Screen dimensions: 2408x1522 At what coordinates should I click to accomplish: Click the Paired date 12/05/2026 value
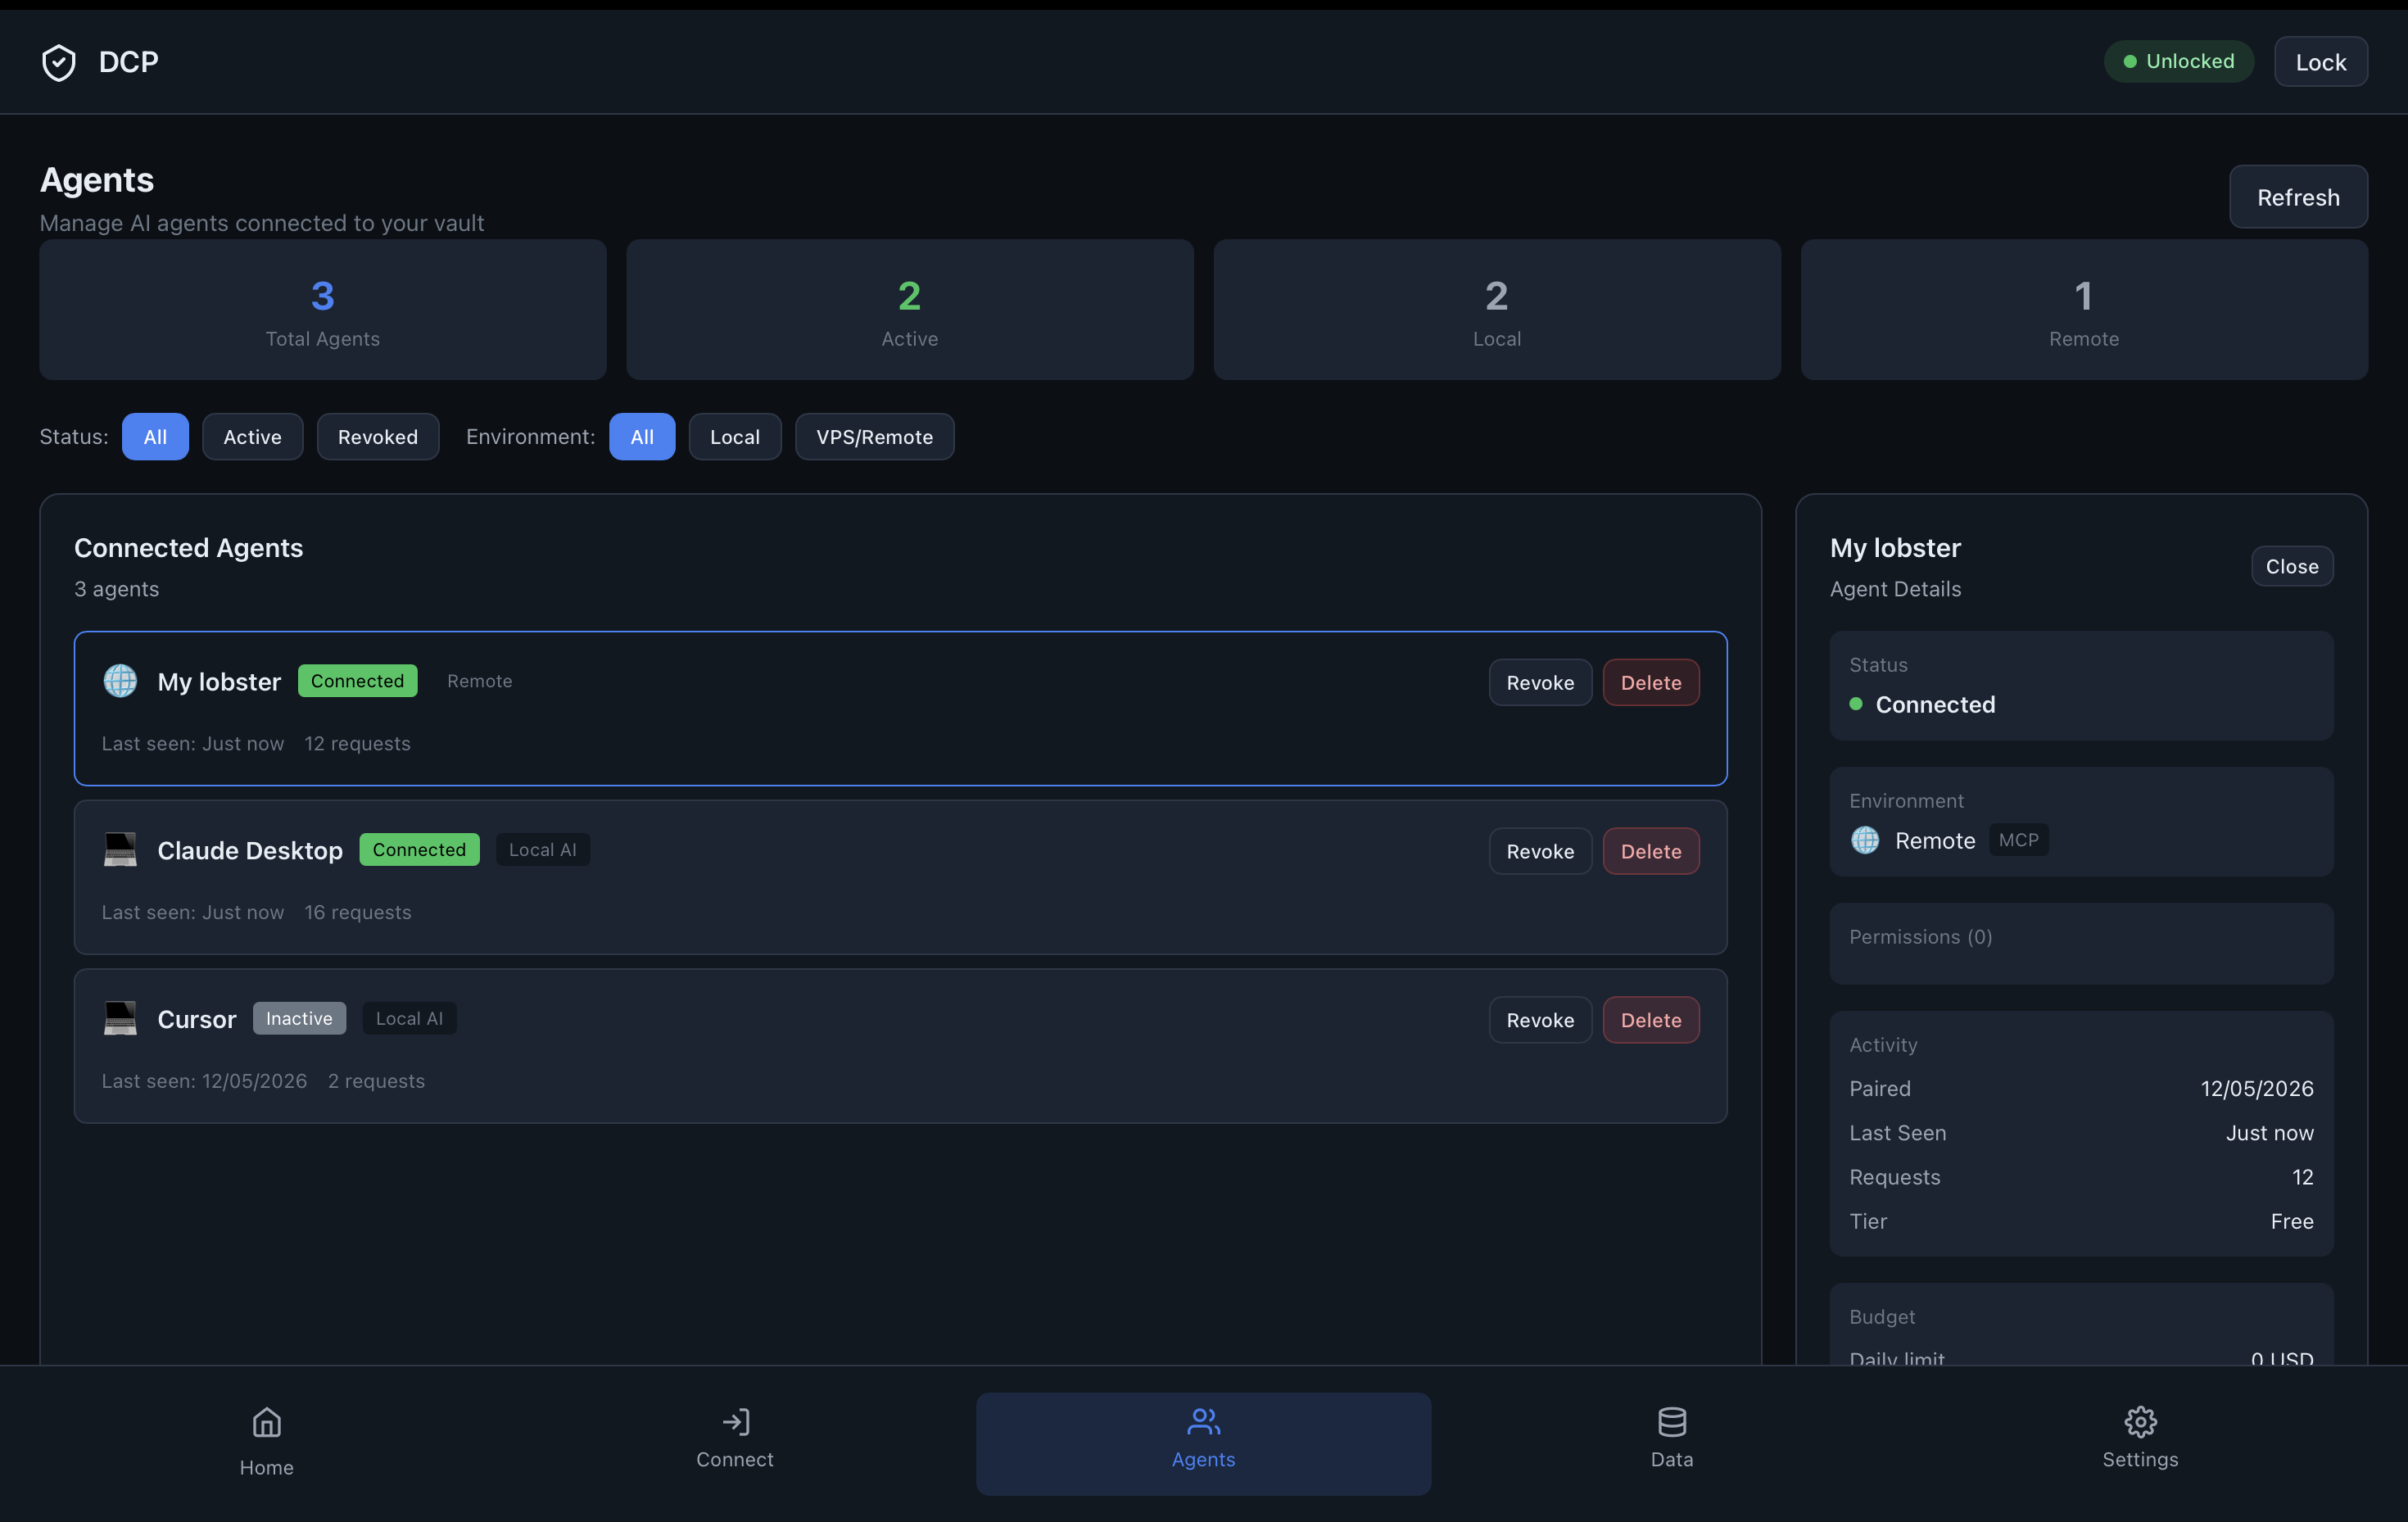pos(2257,1088)
